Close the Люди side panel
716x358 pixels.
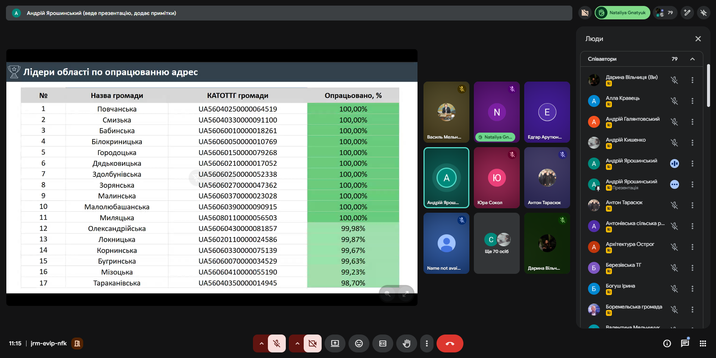(x=698, y=39)
